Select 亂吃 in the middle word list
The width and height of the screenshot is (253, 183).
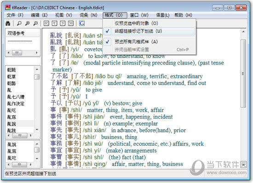(x=11, y=110)
